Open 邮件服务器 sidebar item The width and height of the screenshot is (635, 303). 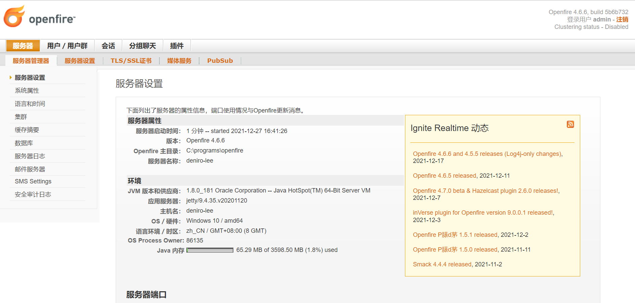coord(30,169)
